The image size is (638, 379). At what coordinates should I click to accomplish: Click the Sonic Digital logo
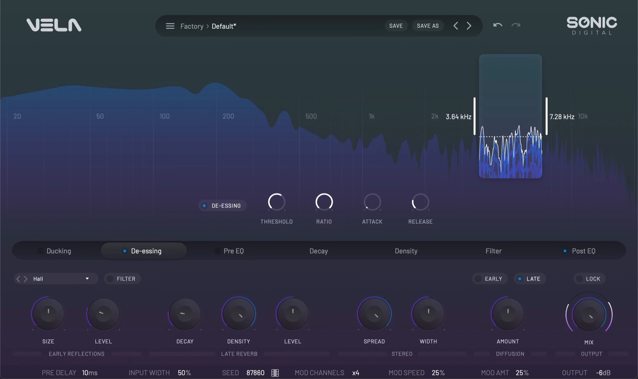pyautogui.click(x=591, y=26)
